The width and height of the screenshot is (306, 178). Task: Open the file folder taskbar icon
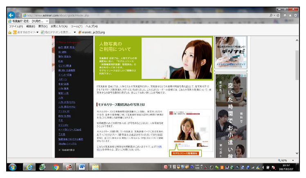[95, 167]
